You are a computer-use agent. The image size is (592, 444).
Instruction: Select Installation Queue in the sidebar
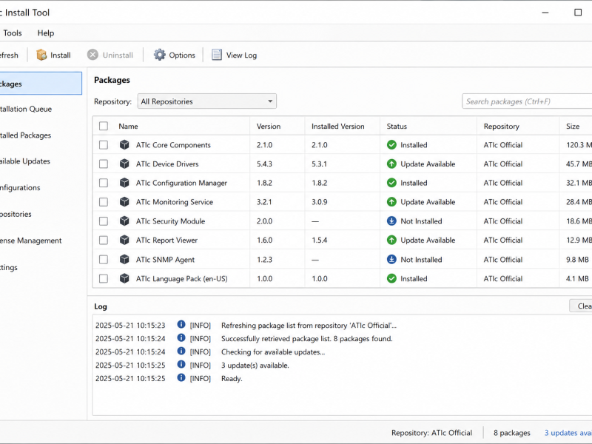(x=26, y=109)
